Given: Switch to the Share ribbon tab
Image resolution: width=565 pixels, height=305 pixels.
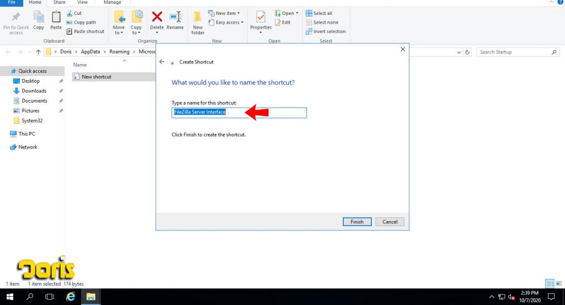Looking at the screenshot, I should [x=59, y=3].
